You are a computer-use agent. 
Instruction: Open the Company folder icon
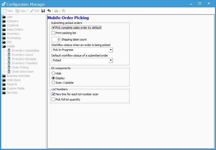tap(4, 21)
